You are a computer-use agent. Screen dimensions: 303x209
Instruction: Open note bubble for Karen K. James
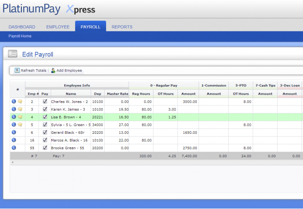pyautogui.click(x=20, y=109)
